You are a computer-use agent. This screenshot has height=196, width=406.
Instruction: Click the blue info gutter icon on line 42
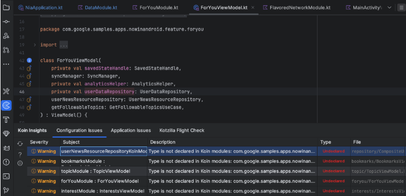[29, 60]
